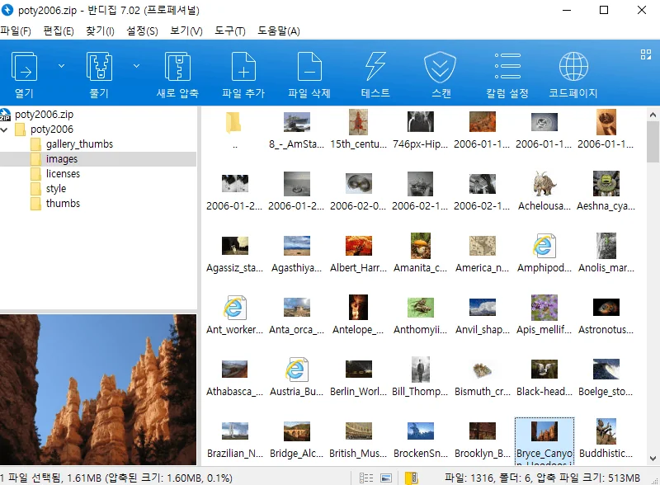The image size is (660, 485).
Task: Click the selection info text in status bar
Action: pyautogui.click(x=116, y=478)
